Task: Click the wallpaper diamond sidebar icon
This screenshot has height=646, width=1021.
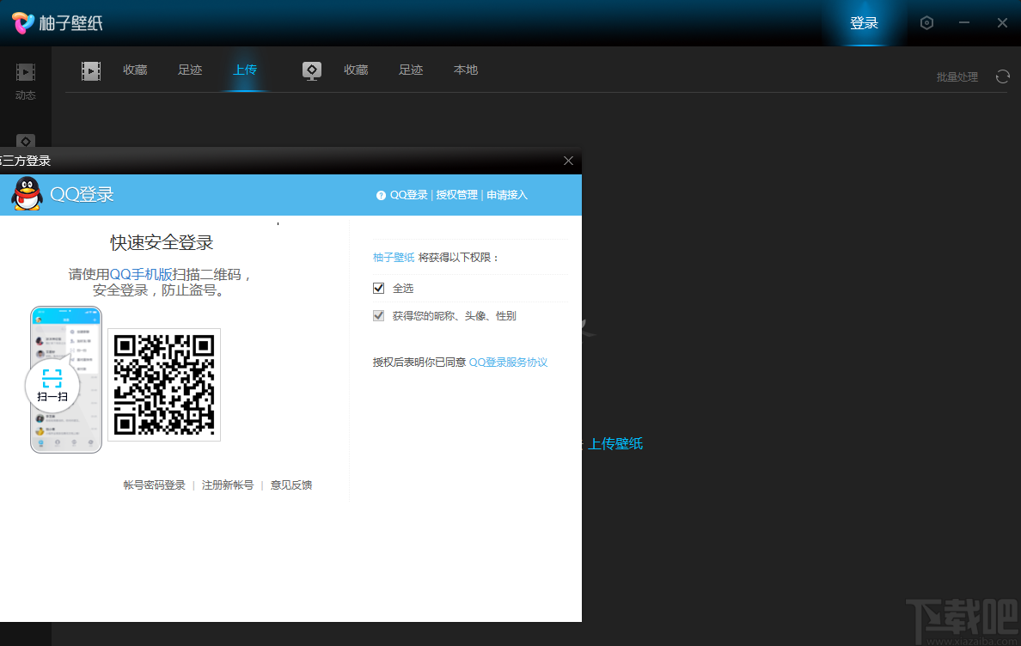Action: coord(25,143)
